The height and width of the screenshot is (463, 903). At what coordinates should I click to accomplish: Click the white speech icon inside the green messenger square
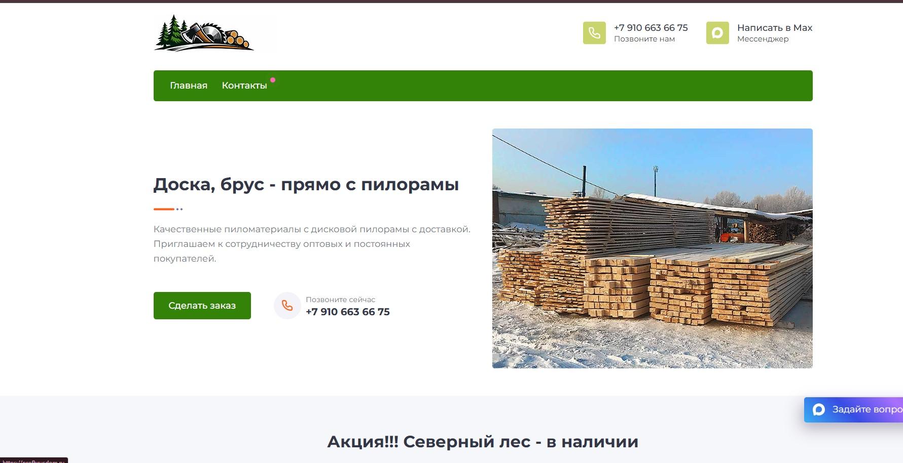pos(717,33)
